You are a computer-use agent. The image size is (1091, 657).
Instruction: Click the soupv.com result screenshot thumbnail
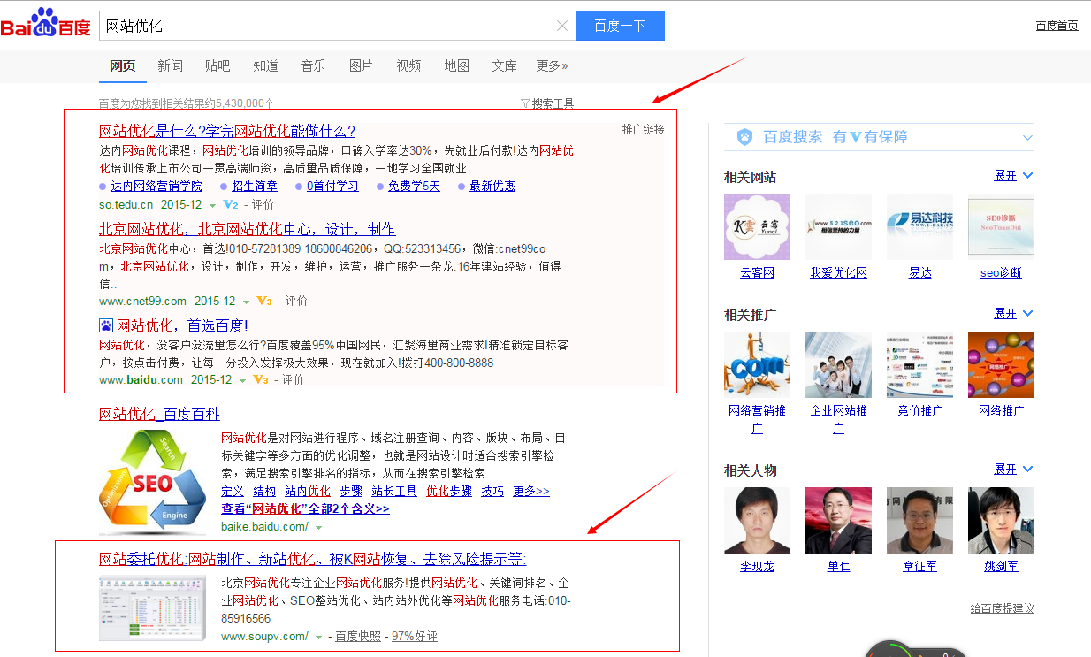pyautogui.click(x=152, y=608)
